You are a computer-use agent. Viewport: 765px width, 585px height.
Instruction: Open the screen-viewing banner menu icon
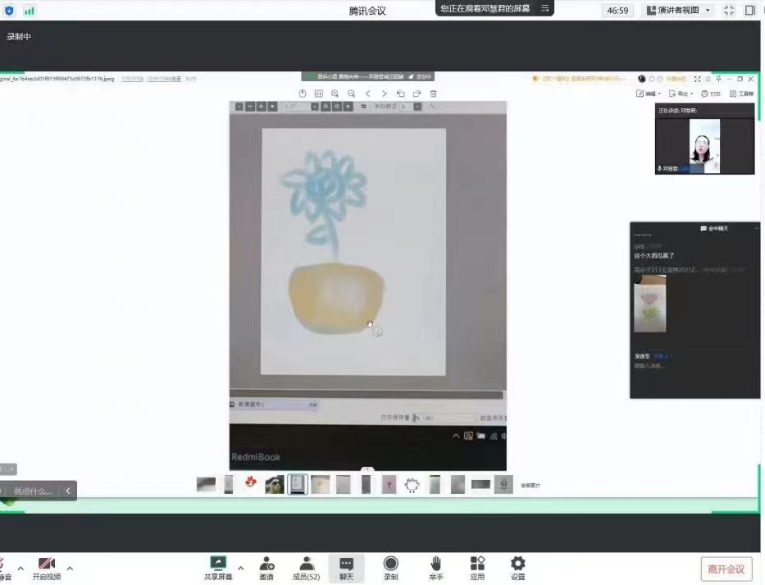tap(545, 8)
